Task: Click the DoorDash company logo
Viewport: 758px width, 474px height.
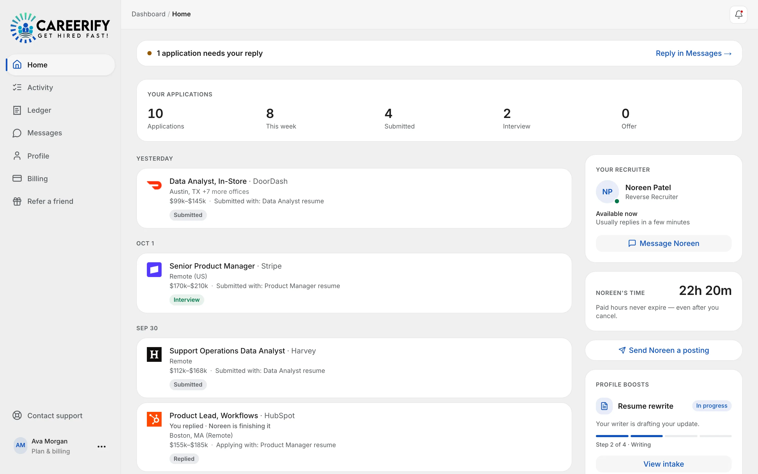Action: click(x=154, y=185)
